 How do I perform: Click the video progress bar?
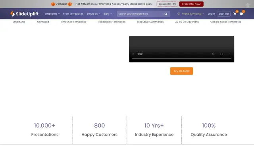182,58
